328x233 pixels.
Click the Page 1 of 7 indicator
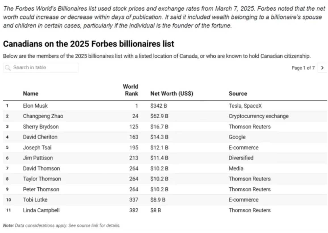click(303, 68)
